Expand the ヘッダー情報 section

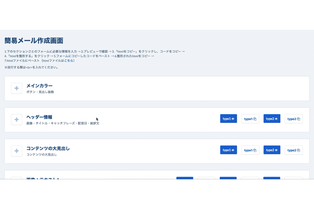click(17, 120)
